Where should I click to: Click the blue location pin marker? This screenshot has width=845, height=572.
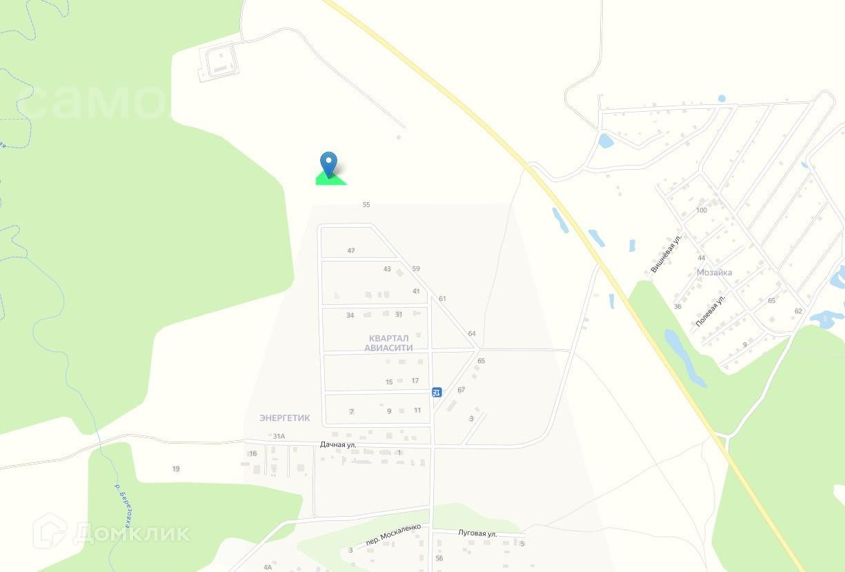(x=329, y=164)
